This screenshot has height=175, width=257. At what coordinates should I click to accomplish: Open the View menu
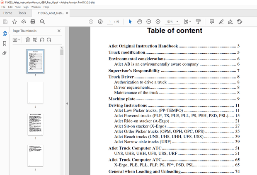coord(18,7)
